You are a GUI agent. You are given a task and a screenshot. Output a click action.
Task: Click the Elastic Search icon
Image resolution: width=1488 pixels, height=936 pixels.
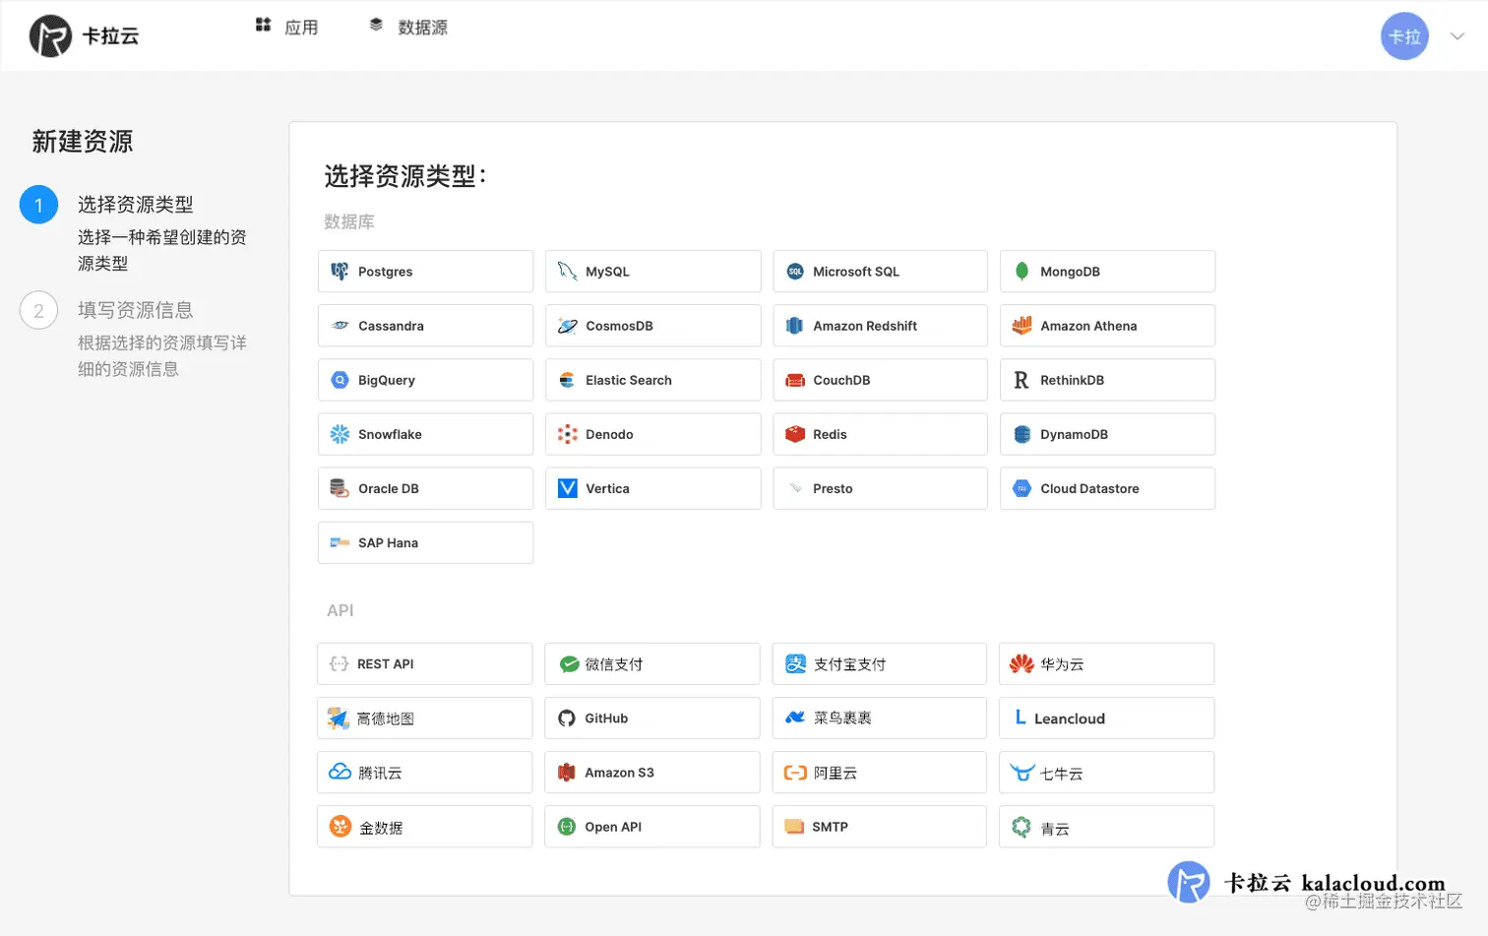pyautogui.click(x=567, y=380)
